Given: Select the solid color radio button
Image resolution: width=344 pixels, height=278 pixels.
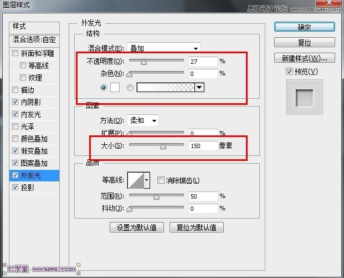Looking at the screenshot, I should (x=104, y=88).
